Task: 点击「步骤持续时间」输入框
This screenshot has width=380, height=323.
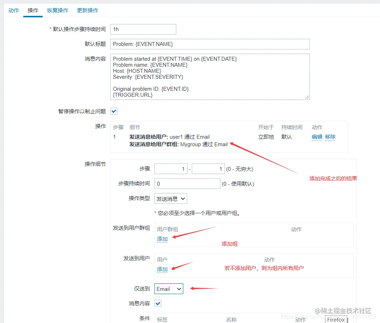Action: [x=187, y=184]
